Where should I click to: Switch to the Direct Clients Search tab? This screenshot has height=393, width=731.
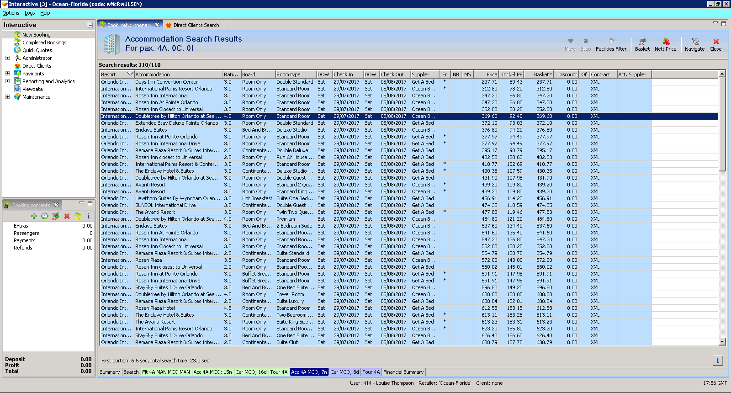(x=196, y=25)
